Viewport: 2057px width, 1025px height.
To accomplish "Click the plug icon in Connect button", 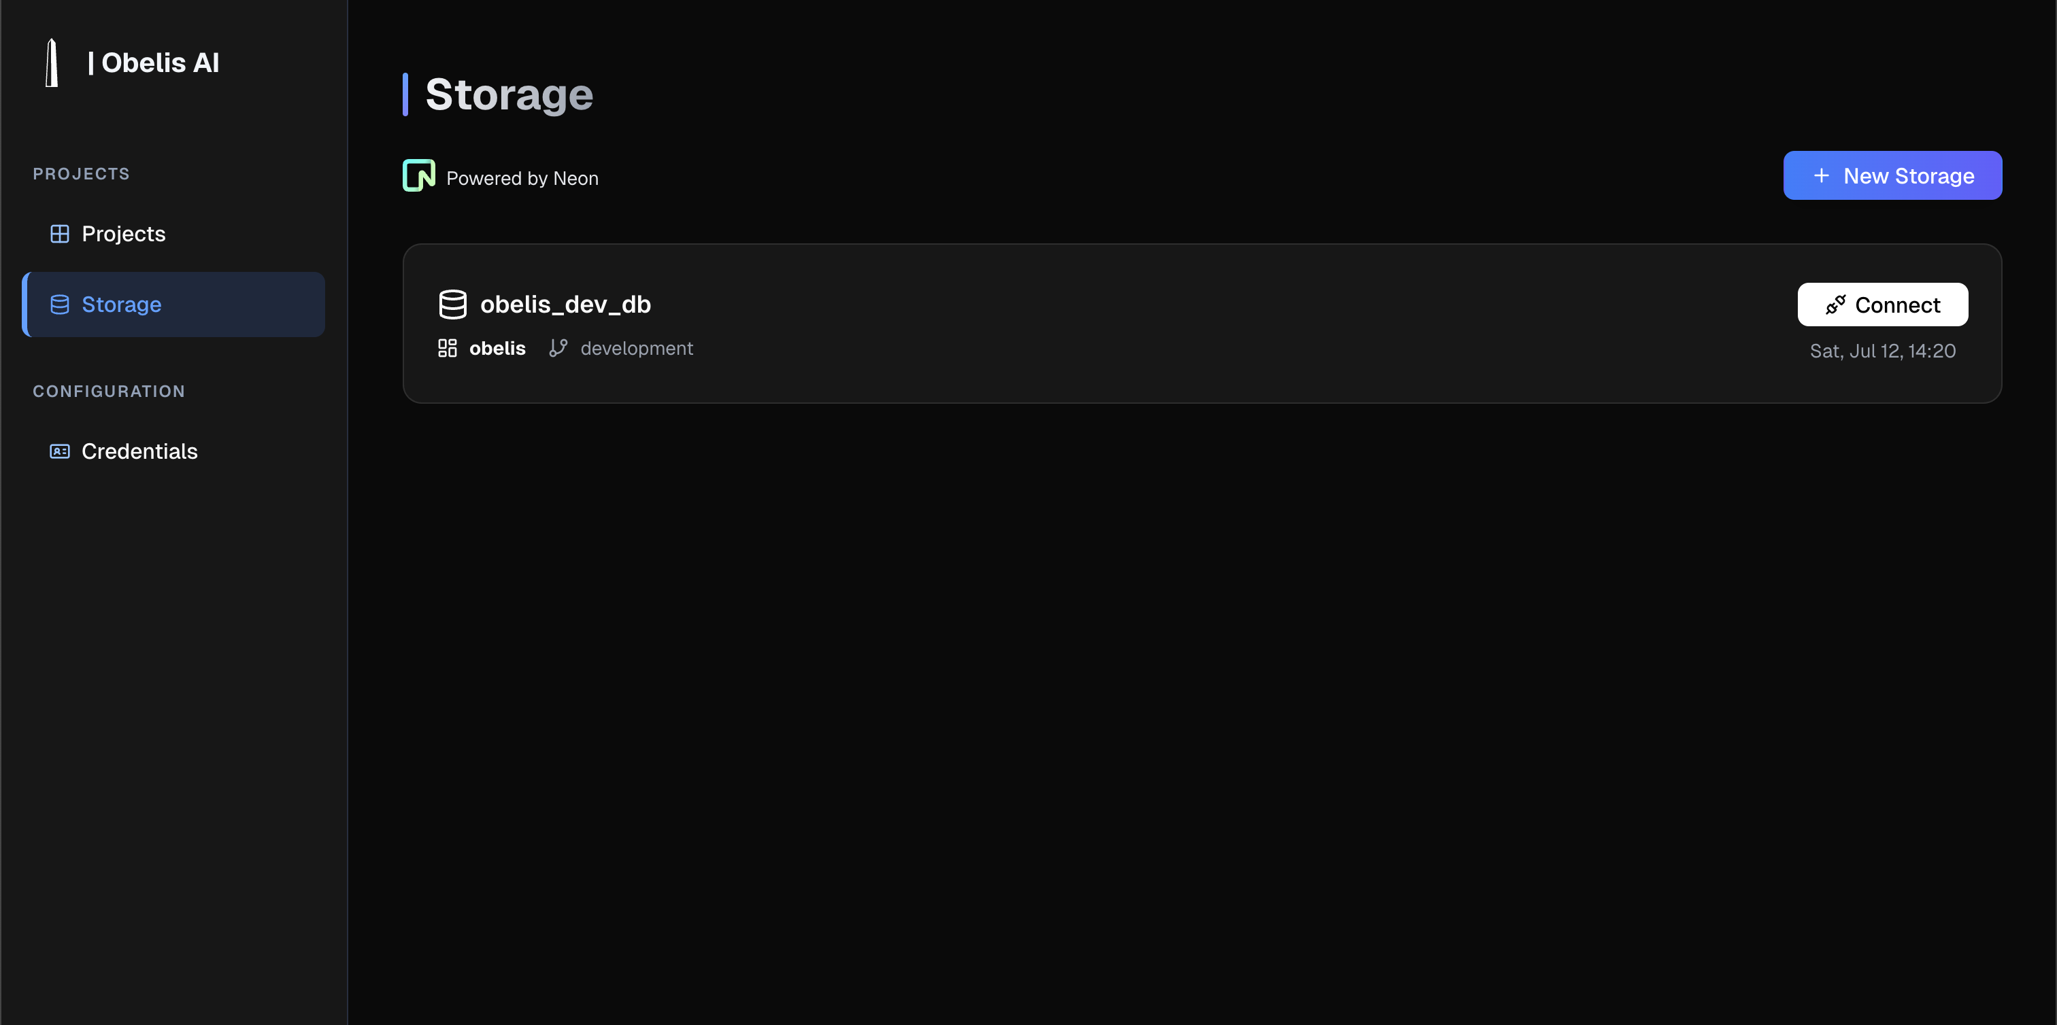I will point(1835,305).
